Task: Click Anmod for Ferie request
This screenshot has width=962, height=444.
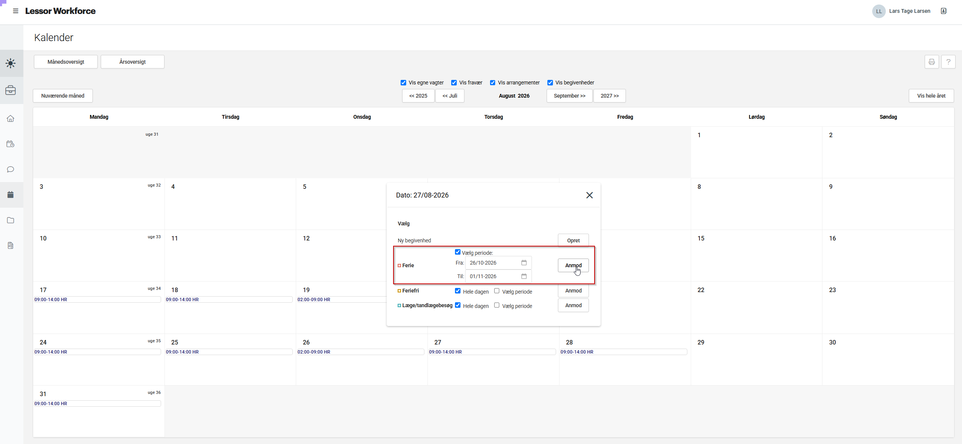Action: [x=573, y=265]
